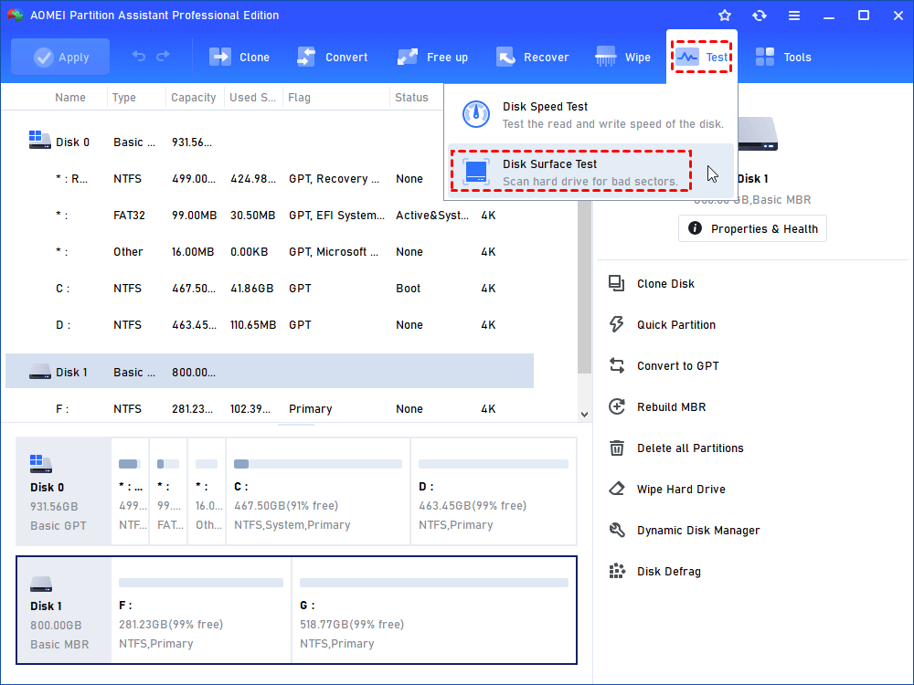Click the Tools grid icon

764,57
